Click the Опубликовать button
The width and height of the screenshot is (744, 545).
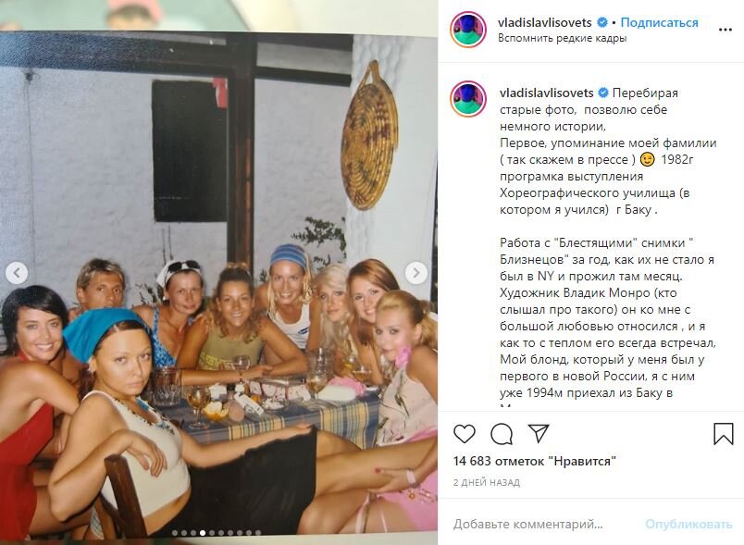[688, 524]
